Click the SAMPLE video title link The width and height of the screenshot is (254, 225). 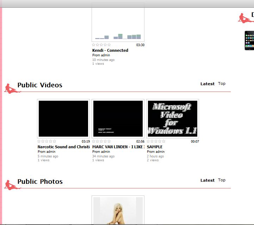(x=155, y=147)
